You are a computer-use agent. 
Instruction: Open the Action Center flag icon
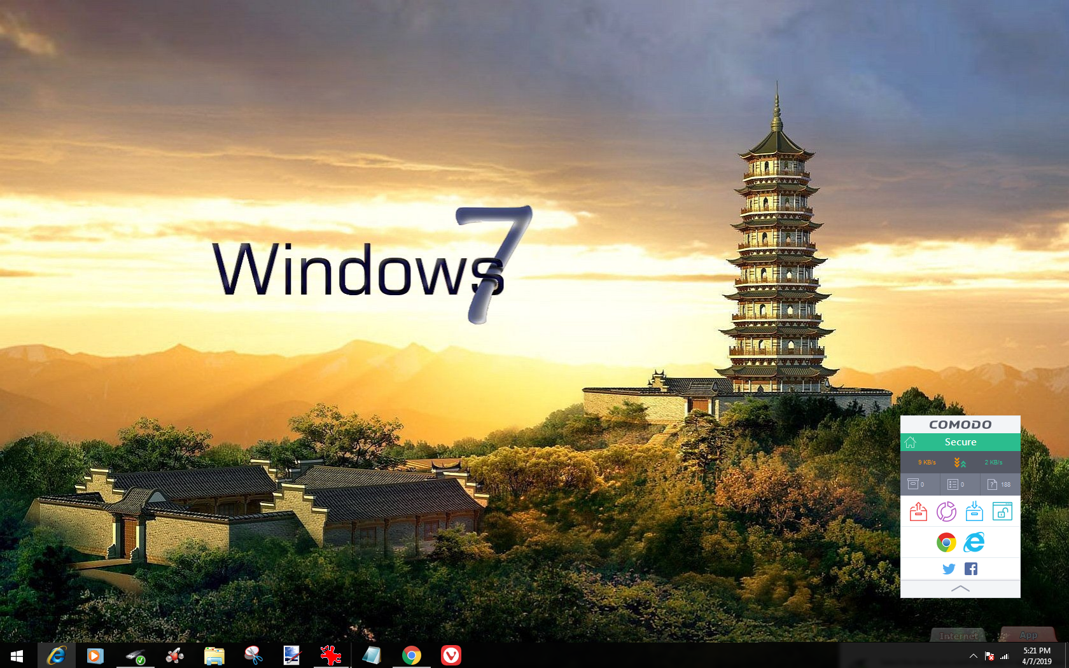point(989,656)
